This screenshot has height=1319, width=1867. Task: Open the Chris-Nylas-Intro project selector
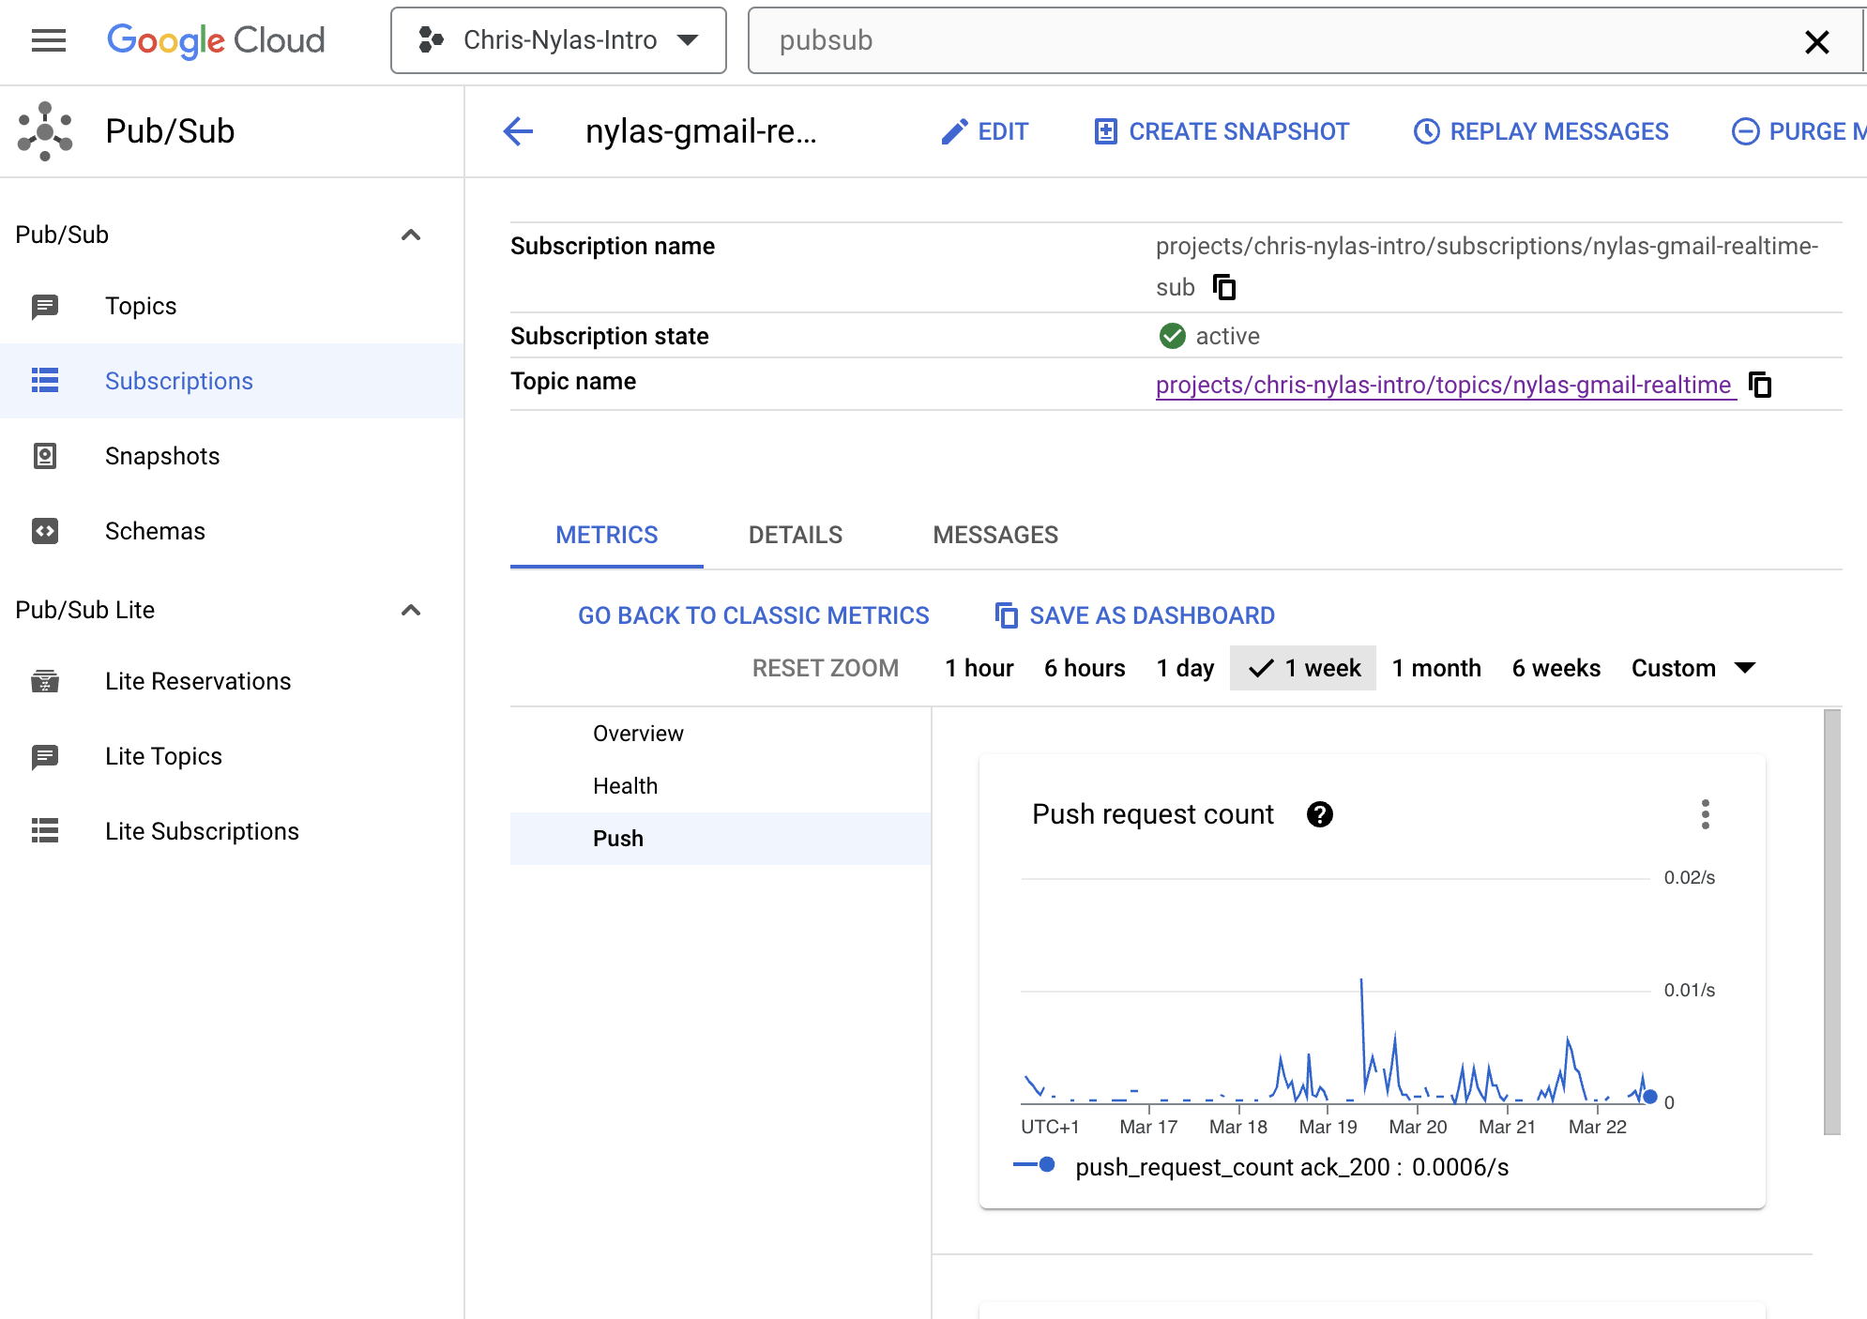558,40
